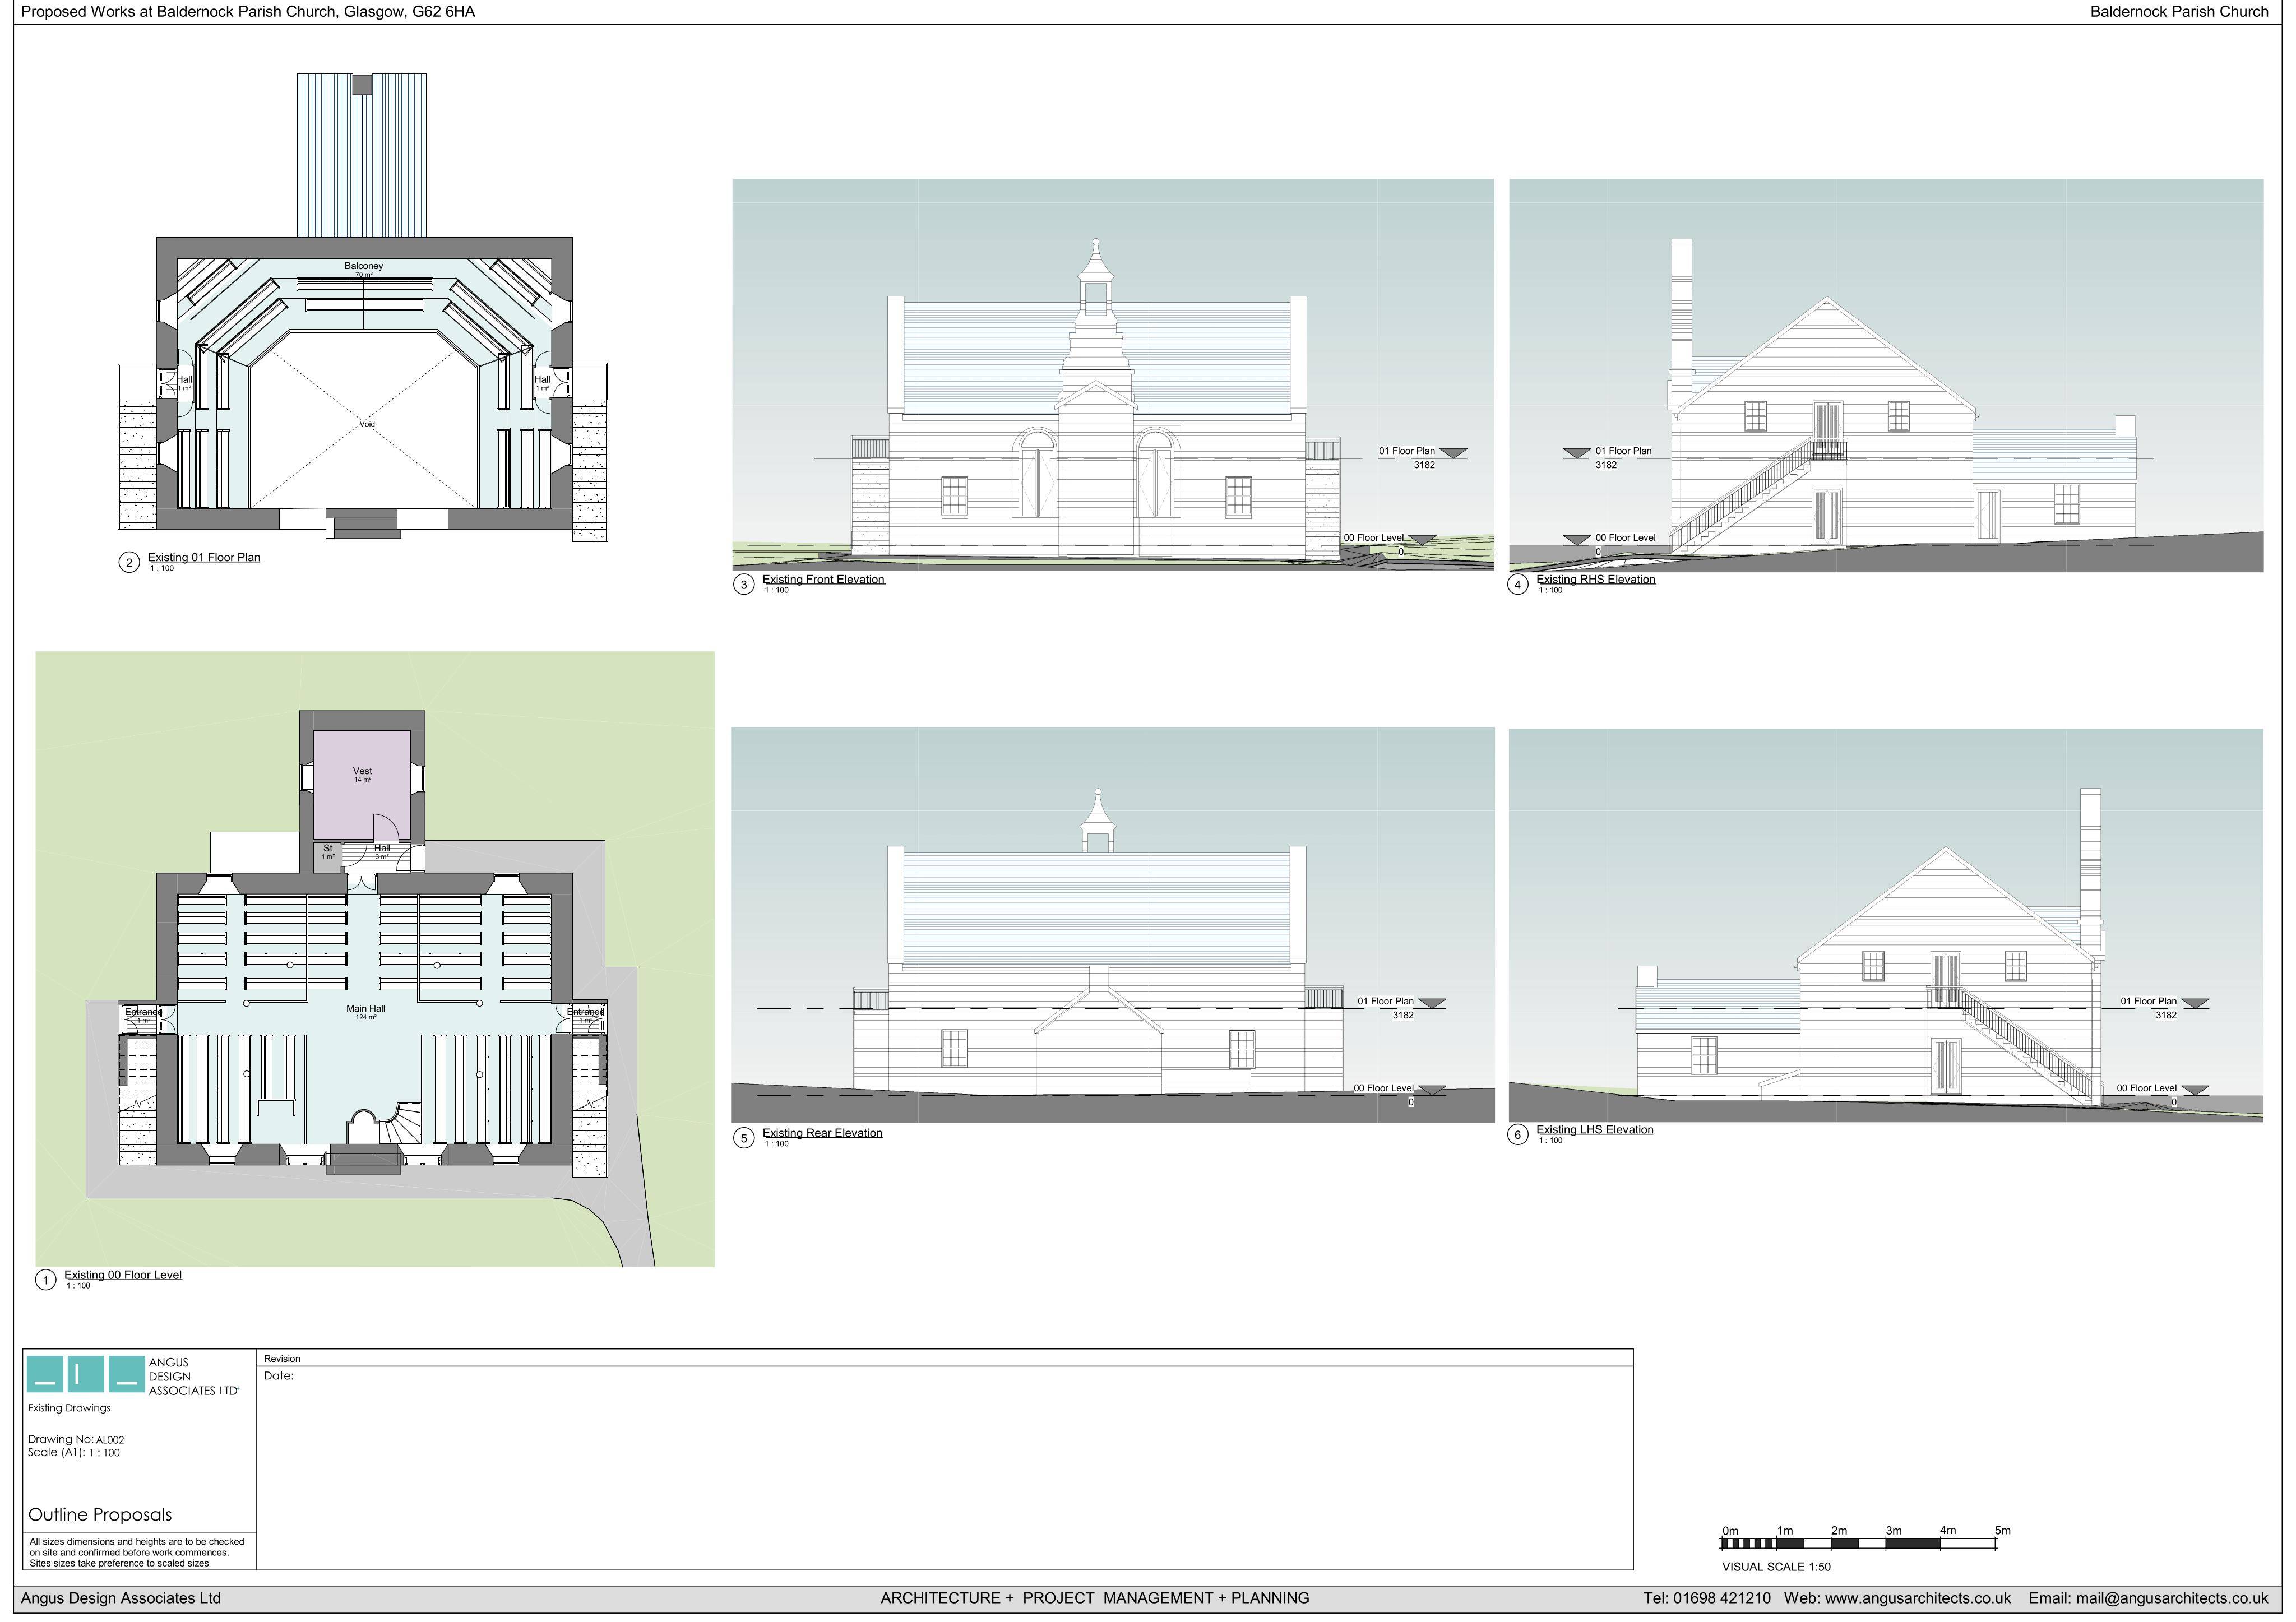Click the 01 Floor Plan level marker triangle on front elevation
Image resolution: width=2296 pixels, height=1622 pixels.
tap(1453, 453)
